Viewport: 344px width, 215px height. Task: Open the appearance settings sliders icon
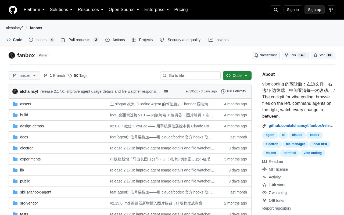click(331, 10)
